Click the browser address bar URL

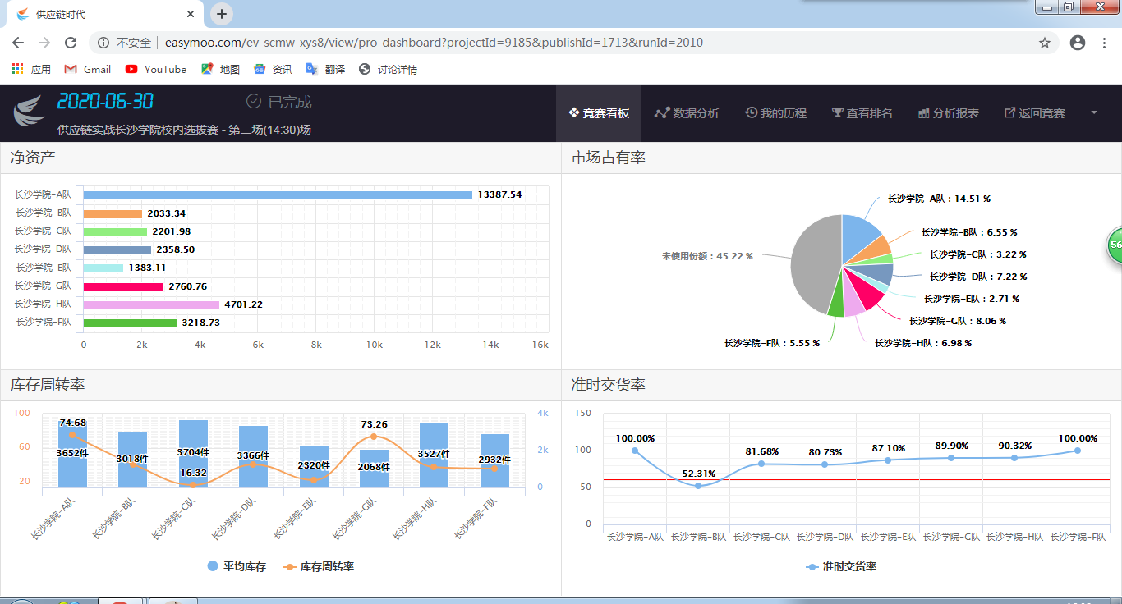tap(434, 43)
